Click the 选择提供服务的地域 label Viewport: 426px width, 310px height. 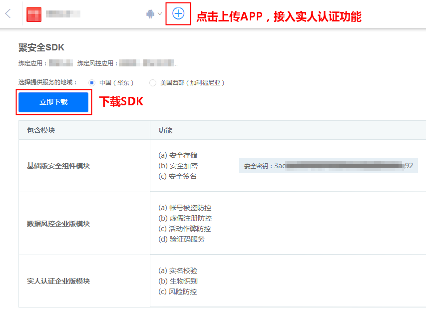[x=47, y=82]
